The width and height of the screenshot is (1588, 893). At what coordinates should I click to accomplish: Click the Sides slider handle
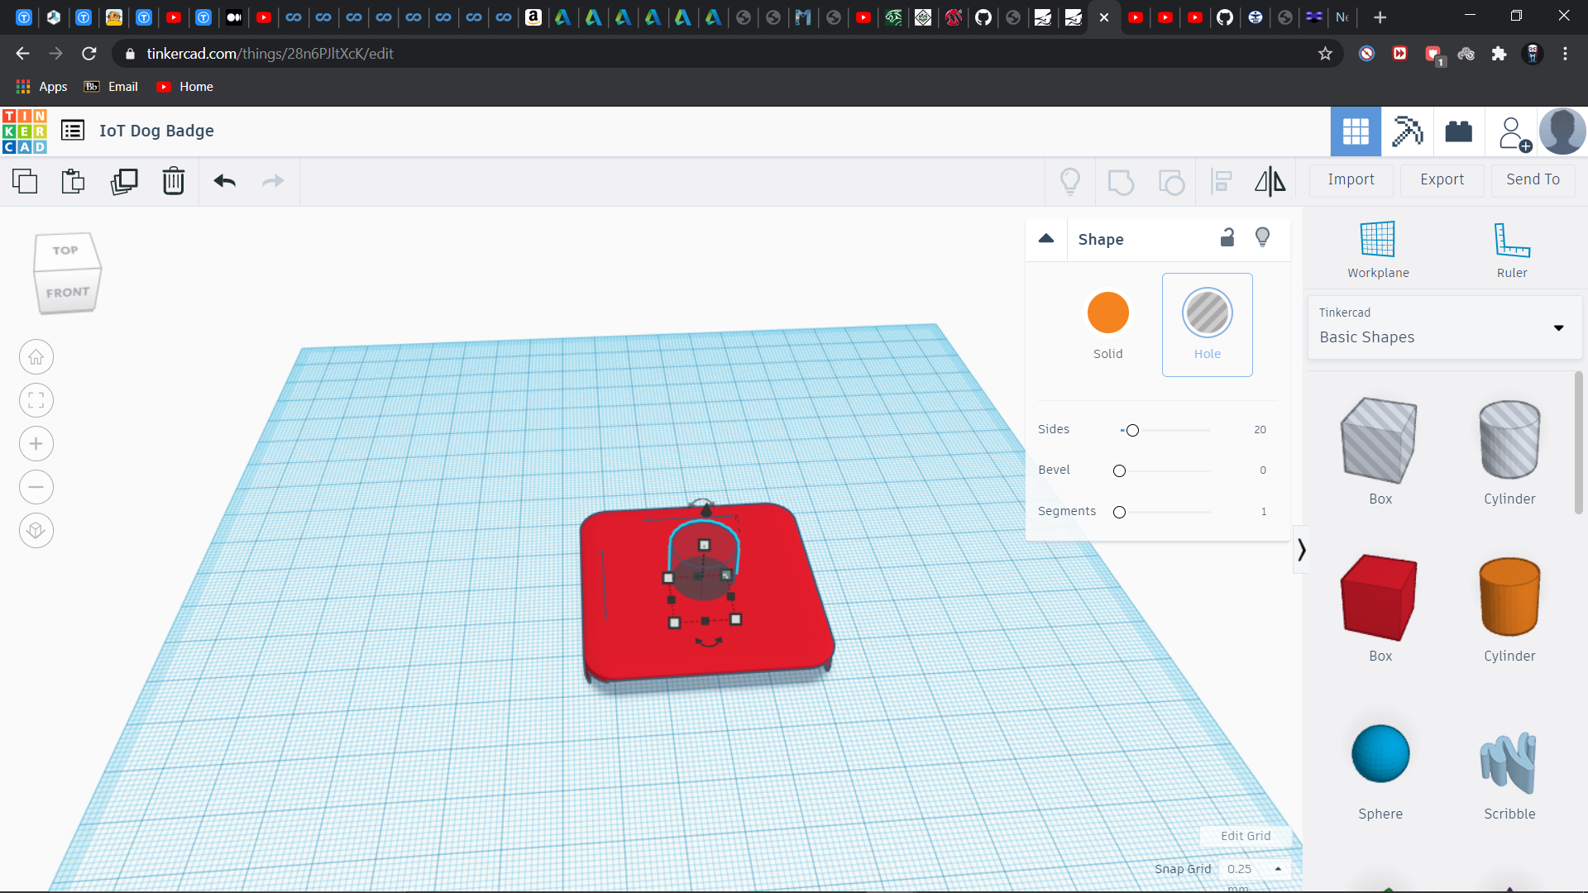tap(1132, 430)
